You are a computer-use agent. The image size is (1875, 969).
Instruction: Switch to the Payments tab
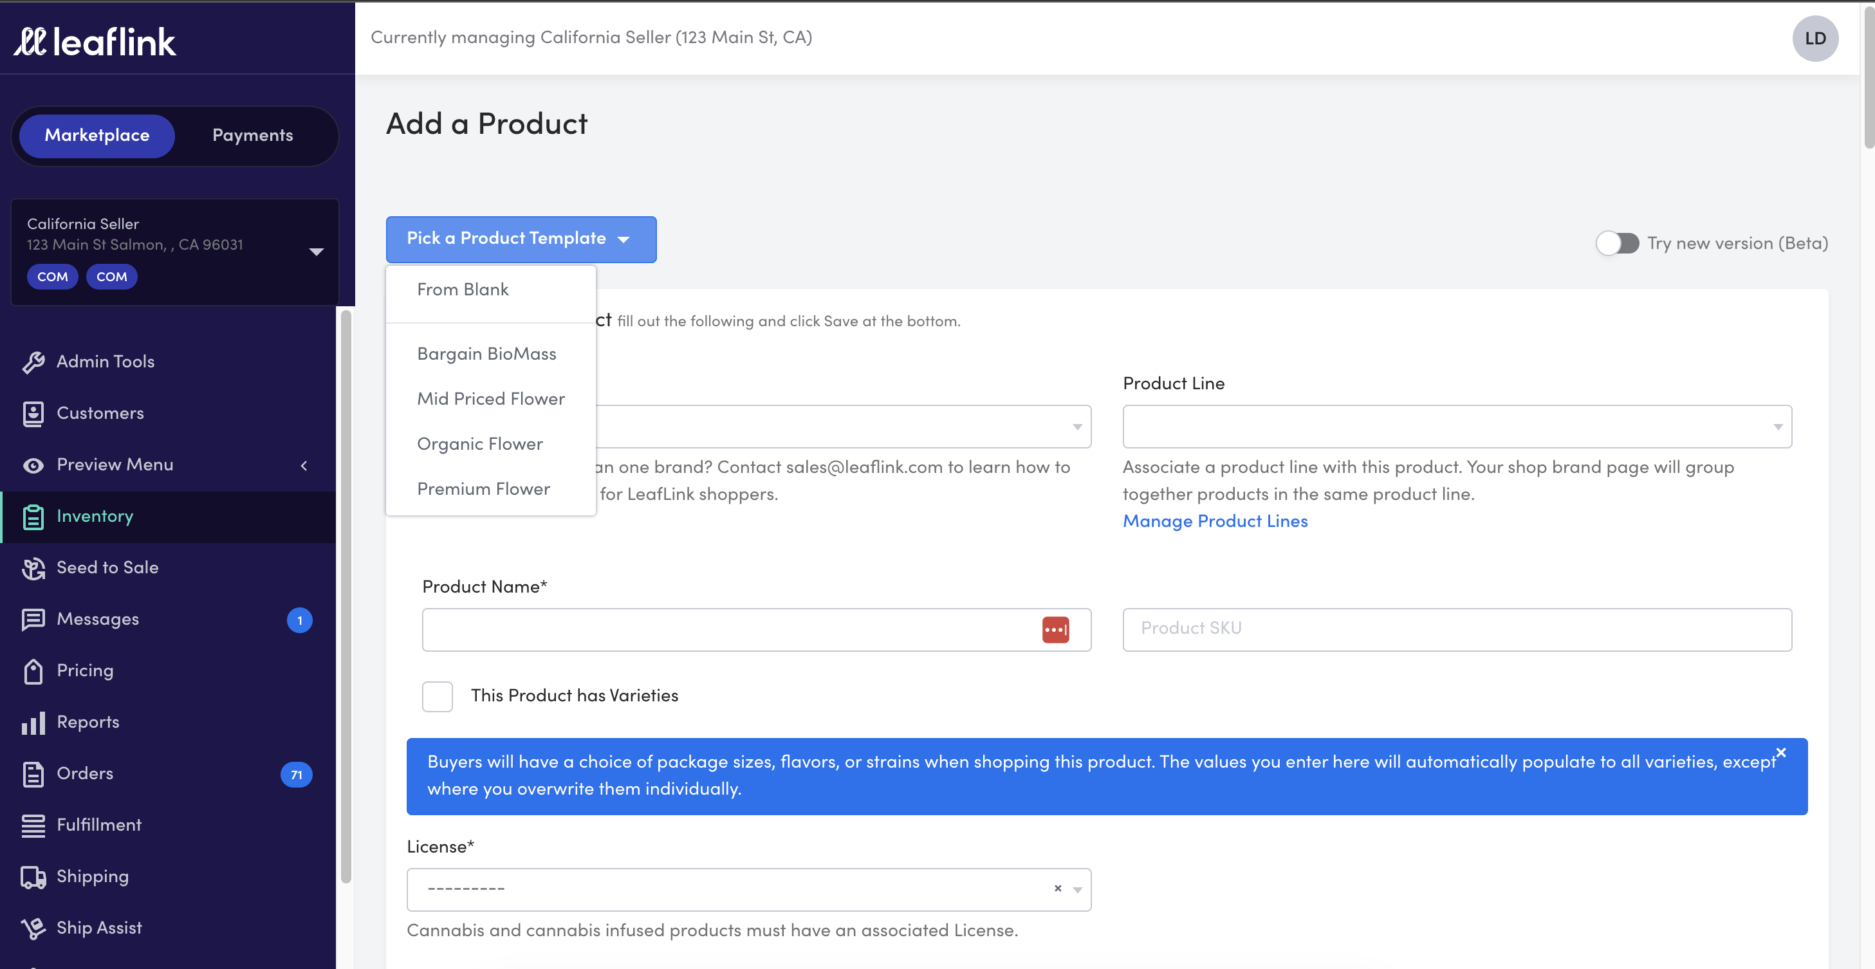[x=253, y=135]
